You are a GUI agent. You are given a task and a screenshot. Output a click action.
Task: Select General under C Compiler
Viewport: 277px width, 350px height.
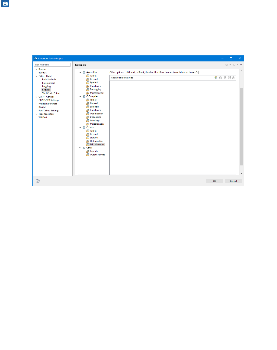[94, 103]
